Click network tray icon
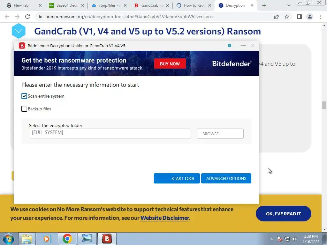Viewport: 327px width, 245px height. pyautogui.click(x=287, y=239)
